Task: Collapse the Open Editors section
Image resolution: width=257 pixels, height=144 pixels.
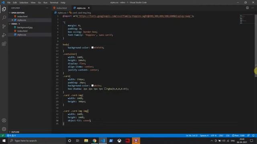Action: tap(18, 13)
